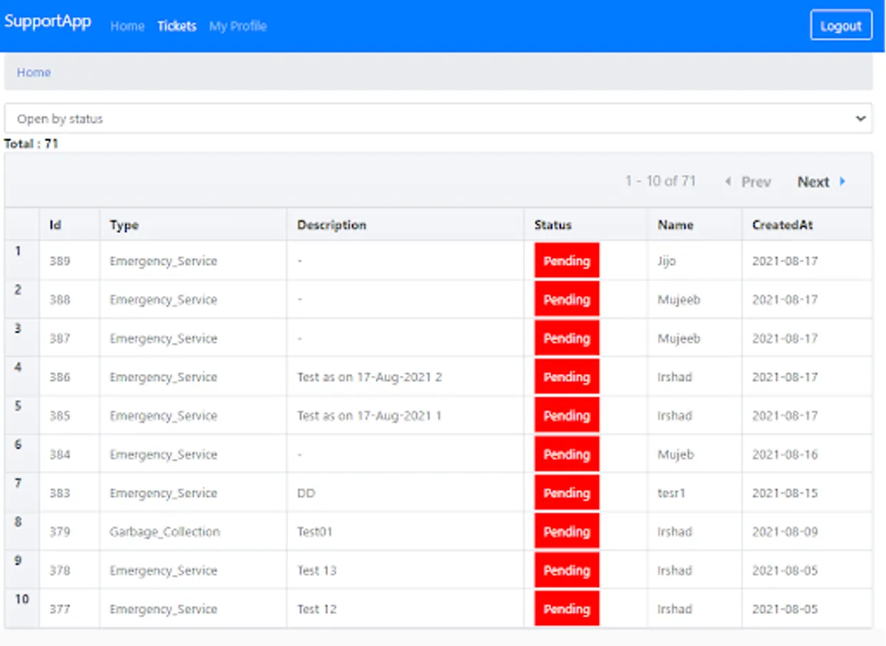Select ticket Id 384
The height and width of the screenshot is (646, 886).
[60, 455]
